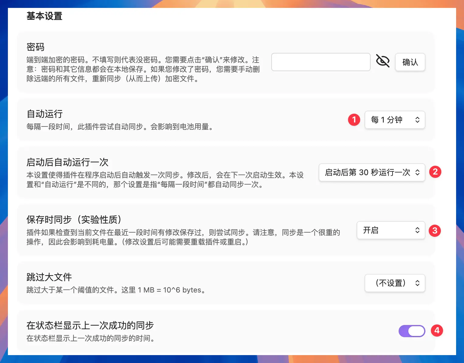Click the description starting 端到端加密的密码
This screenshot has height=363, width=464.
pos(143,69)
